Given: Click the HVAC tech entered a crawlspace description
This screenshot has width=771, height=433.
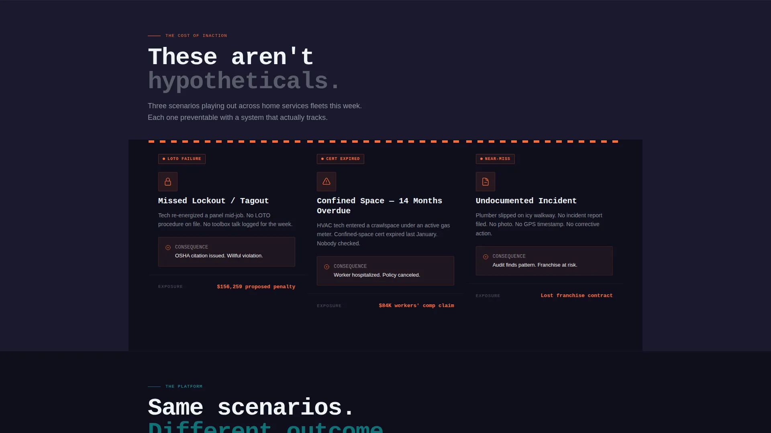Looking at the screenshot, I should 383,235.
